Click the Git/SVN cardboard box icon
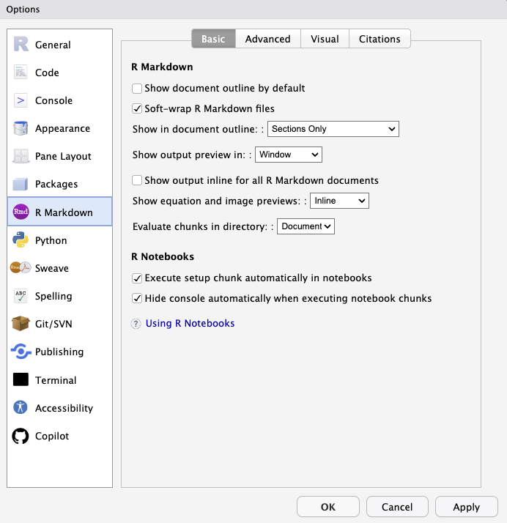Image resolution: width=507 pixels, height=523 pixels. [x=21, y=324]
